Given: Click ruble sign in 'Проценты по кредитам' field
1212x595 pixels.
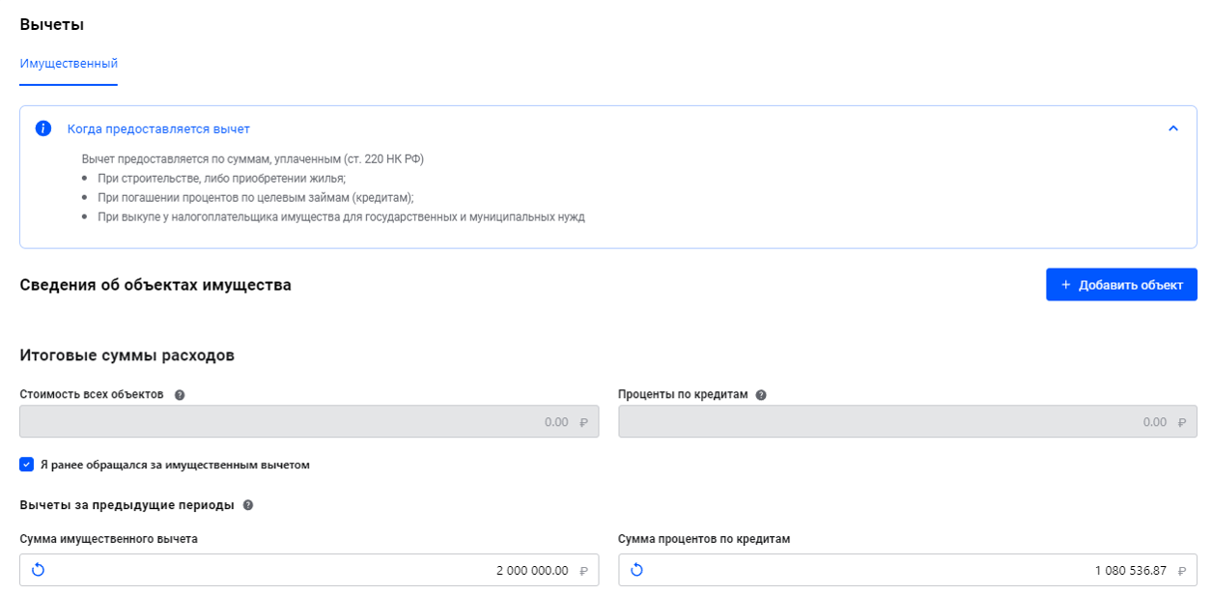Looking at the screenshot, I should click(x=1182, y=422).
